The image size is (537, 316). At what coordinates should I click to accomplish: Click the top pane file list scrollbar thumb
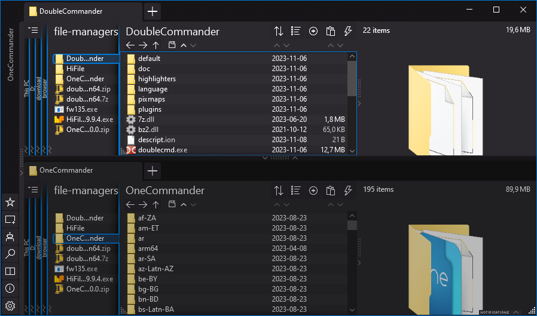pyautogui.click(x=352, y=78)
